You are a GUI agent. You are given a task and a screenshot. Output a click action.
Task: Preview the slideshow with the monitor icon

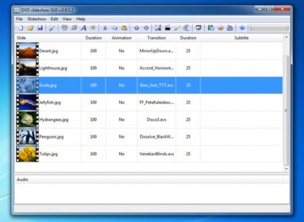(198, 28)
